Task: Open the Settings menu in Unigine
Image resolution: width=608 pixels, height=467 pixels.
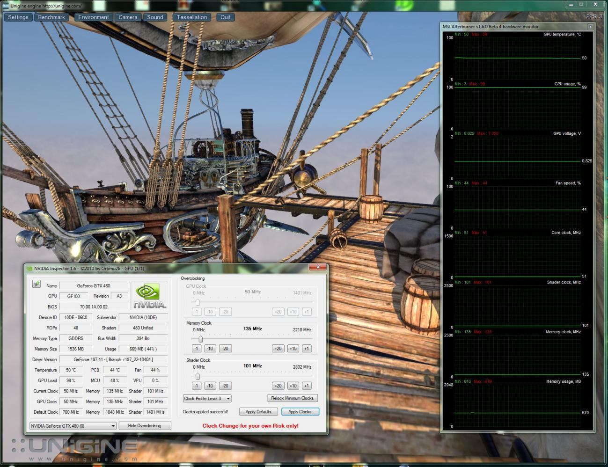Action: (18, 17)
